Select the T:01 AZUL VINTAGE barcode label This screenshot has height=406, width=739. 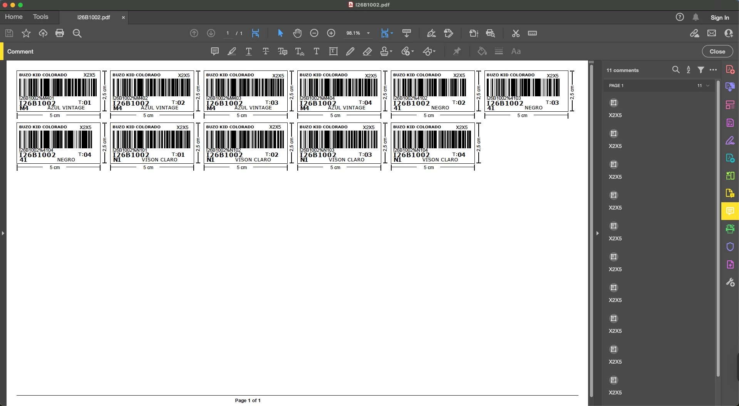[x=58, y=91]
